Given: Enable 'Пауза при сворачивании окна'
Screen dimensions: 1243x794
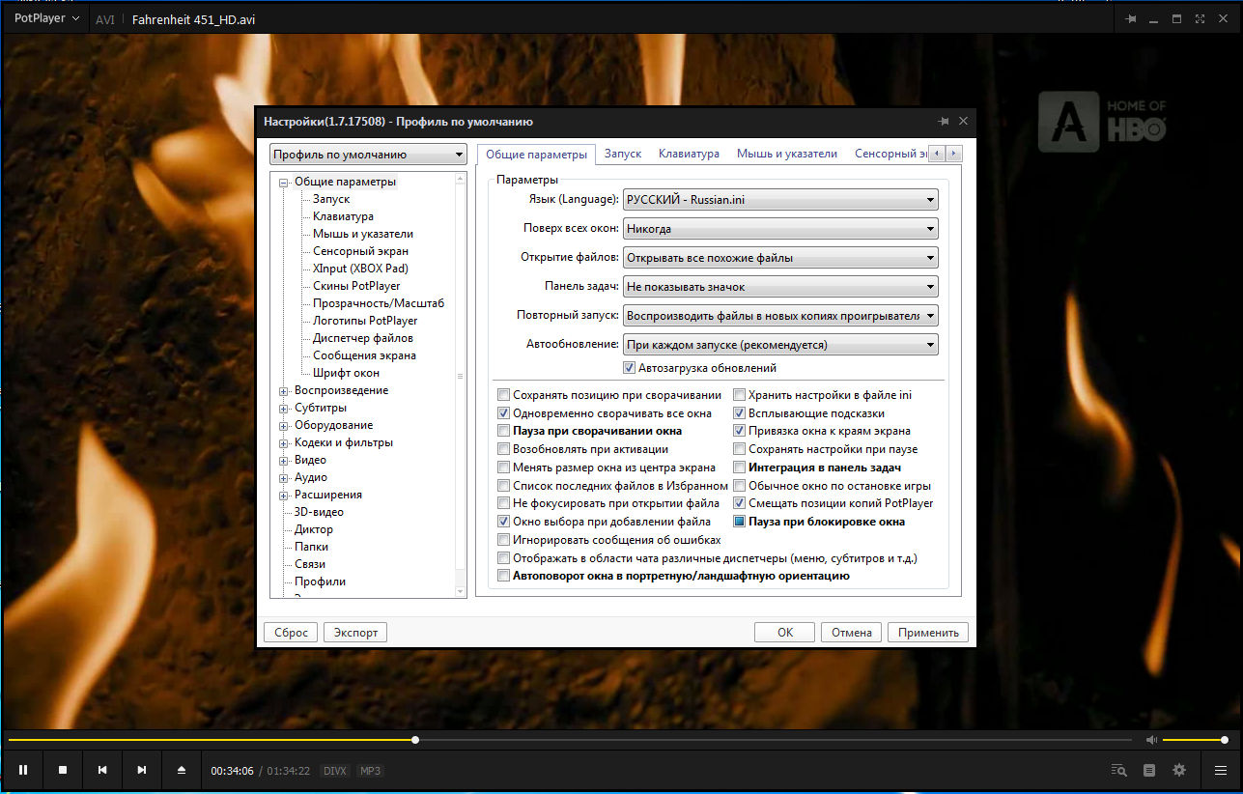Looking at the screenshot, I should point(503,431).
